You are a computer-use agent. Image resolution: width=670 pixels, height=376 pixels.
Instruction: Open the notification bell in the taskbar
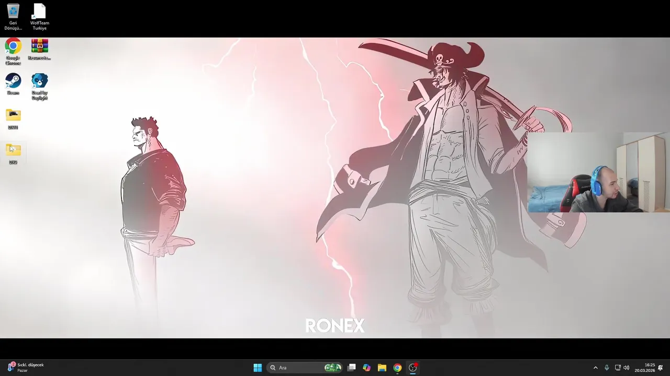661,368
